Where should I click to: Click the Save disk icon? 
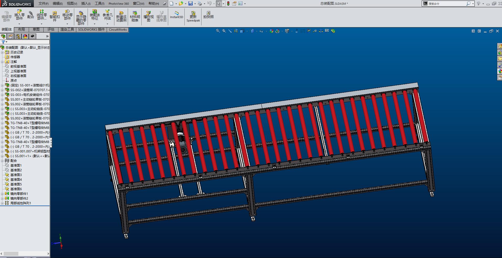coord(191,3)
